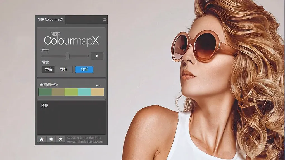The image size is (285, 160).
Task: Click the slider track right of handle
Action: click(79, 56)
